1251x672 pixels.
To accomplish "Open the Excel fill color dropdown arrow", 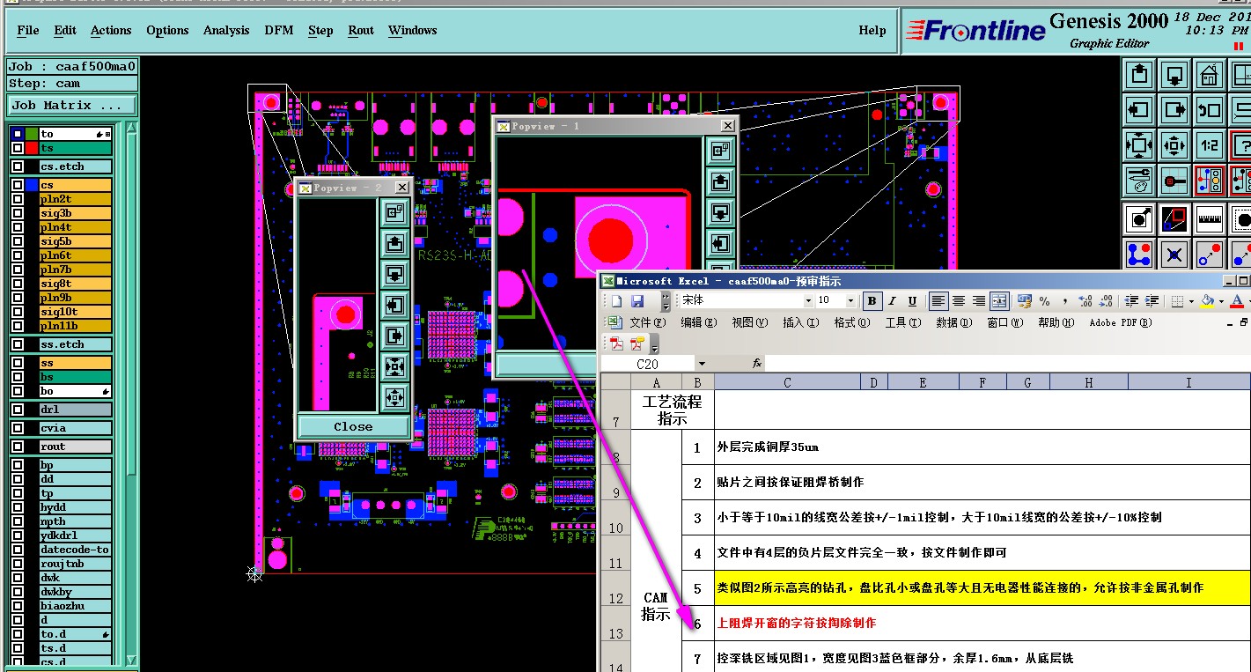I will click(1221, 301).
